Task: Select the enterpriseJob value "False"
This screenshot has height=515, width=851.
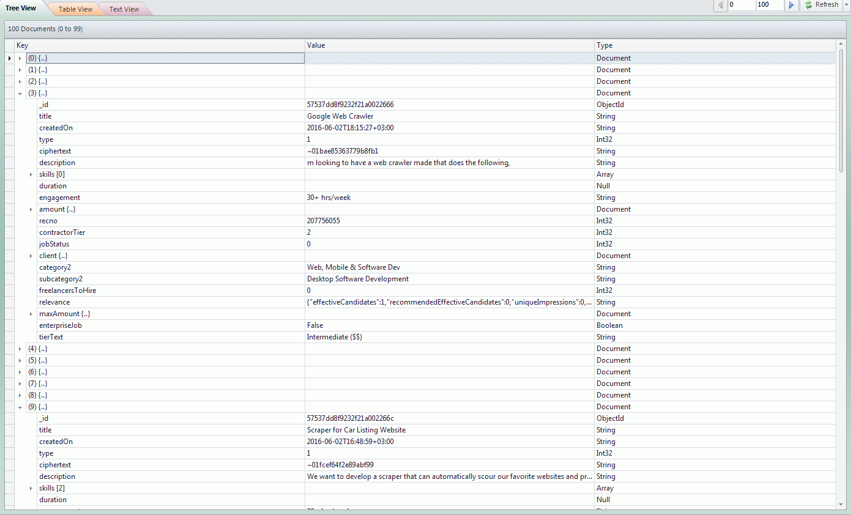Action: (x=315, y=325)
